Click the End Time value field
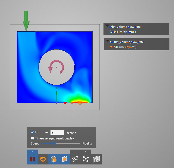The height and width of the screenshot is (168, 174). [57, 133]
